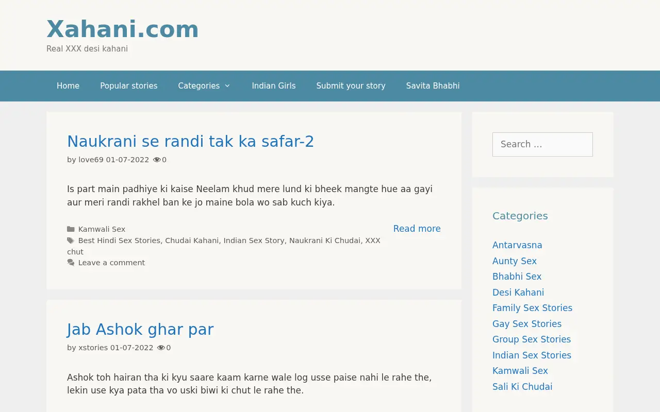660x412 pixels.
Task: Click the tagline Real XXX desi kahani
Action: [87, 49]
